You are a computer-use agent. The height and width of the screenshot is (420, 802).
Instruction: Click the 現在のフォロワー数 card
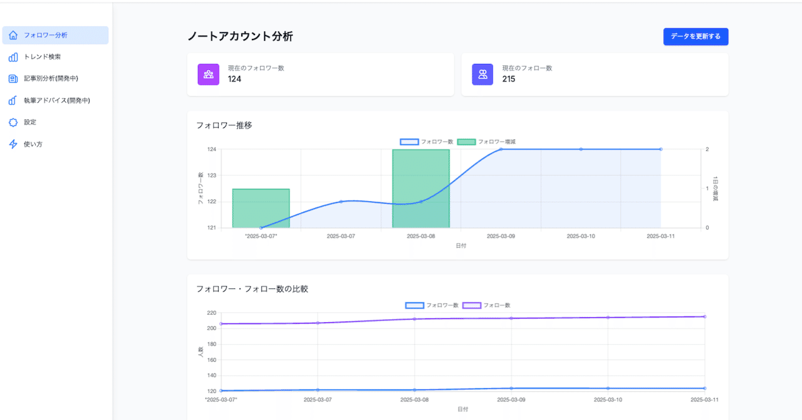point(320,75)
